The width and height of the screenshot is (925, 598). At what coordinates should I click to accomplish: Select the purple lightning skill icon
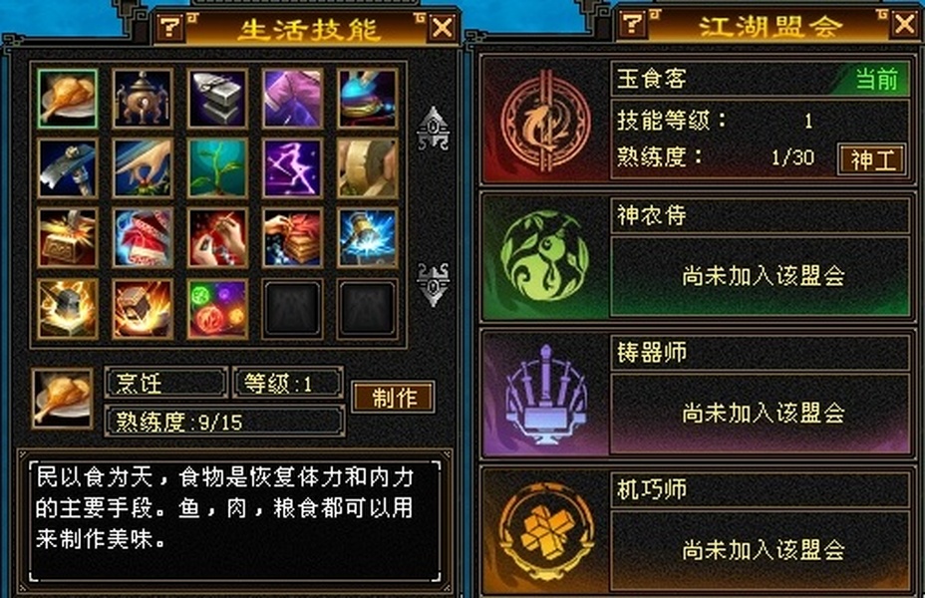[x=293, y=168]
